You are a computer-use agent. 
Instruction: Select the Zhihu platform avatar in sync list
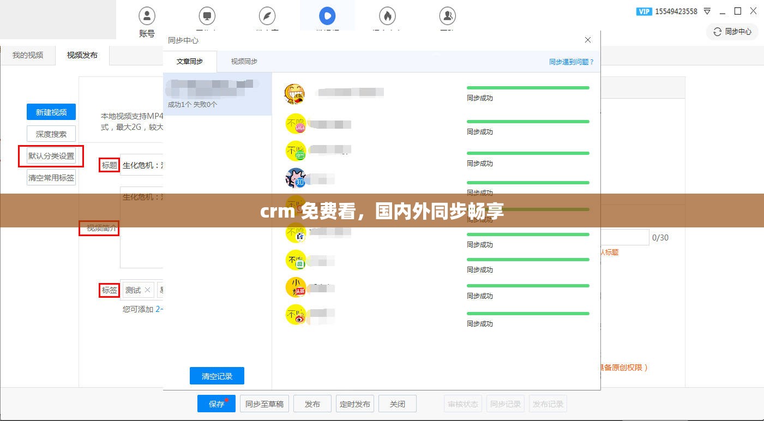pos(295,178)
